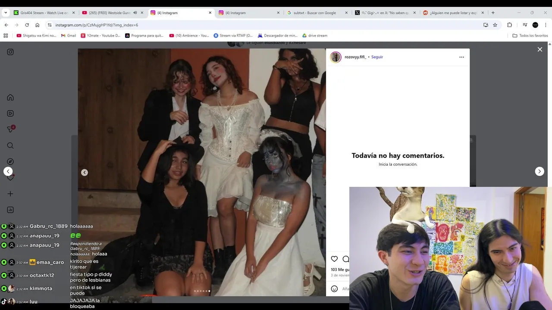Click the comment bubble icon on post
This screenshot has width=552, height=310.
point(345,259)
